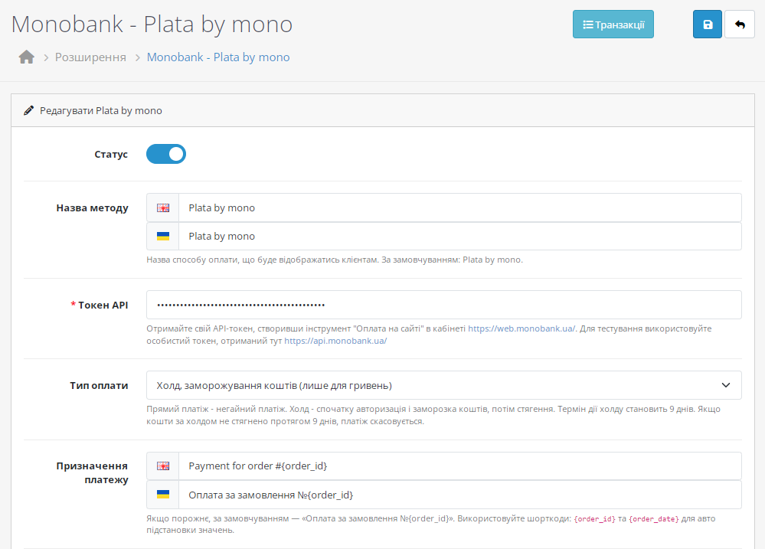
Task: Click English flag beside Payment for order field
Action: click(x=163, y=466)
